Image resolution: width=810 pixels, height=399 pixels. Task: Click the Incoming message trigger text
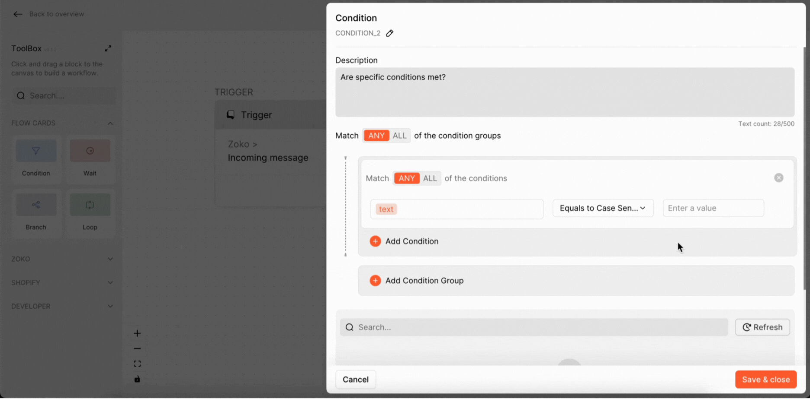(x=268, y=158)
